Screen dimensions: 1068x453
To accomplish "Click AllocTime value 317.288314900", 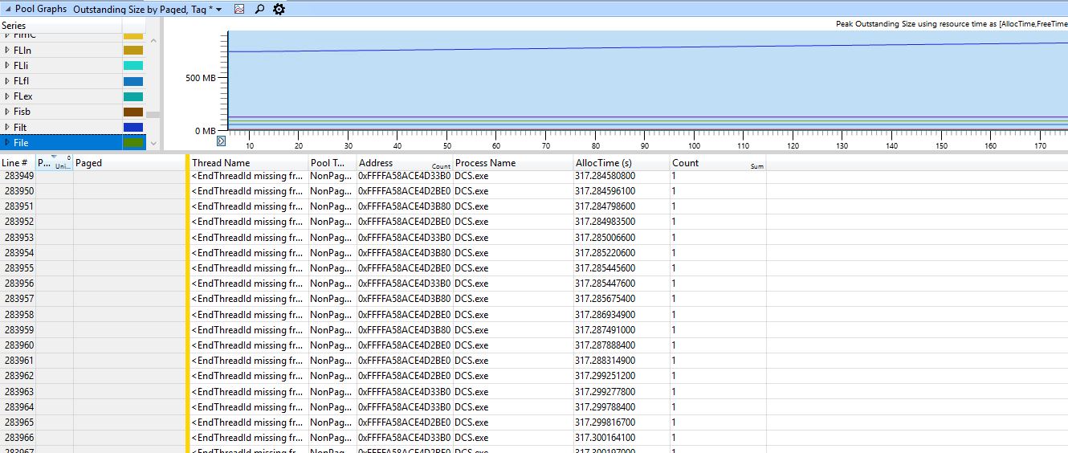I will (605, 361).
